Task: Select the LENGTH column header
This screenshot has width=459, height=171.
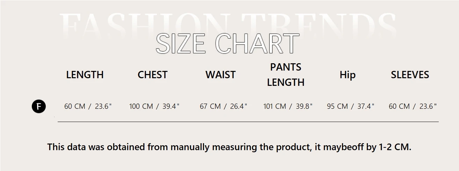Action: pos(85,75)
